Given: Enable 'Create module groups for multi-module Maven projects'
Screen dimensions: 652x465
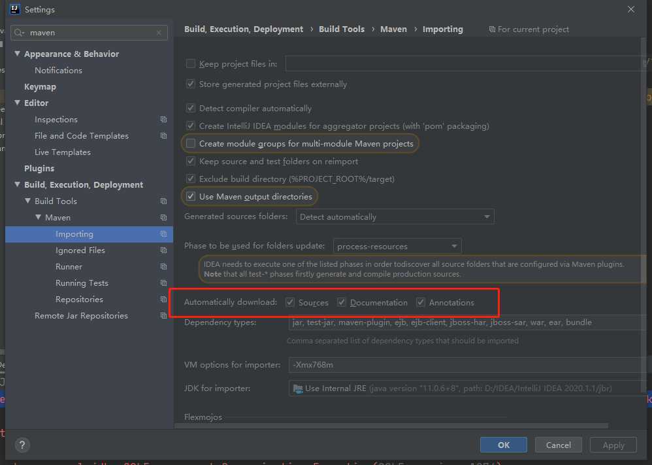Looking at the screenshot, I should (x=191, y=144).
